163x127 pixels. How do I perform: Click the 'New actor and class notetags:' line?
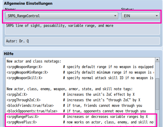coord(34,61)
